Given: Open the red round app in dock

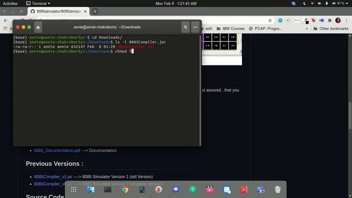Looking at the screenshot, I should (159, 190).
